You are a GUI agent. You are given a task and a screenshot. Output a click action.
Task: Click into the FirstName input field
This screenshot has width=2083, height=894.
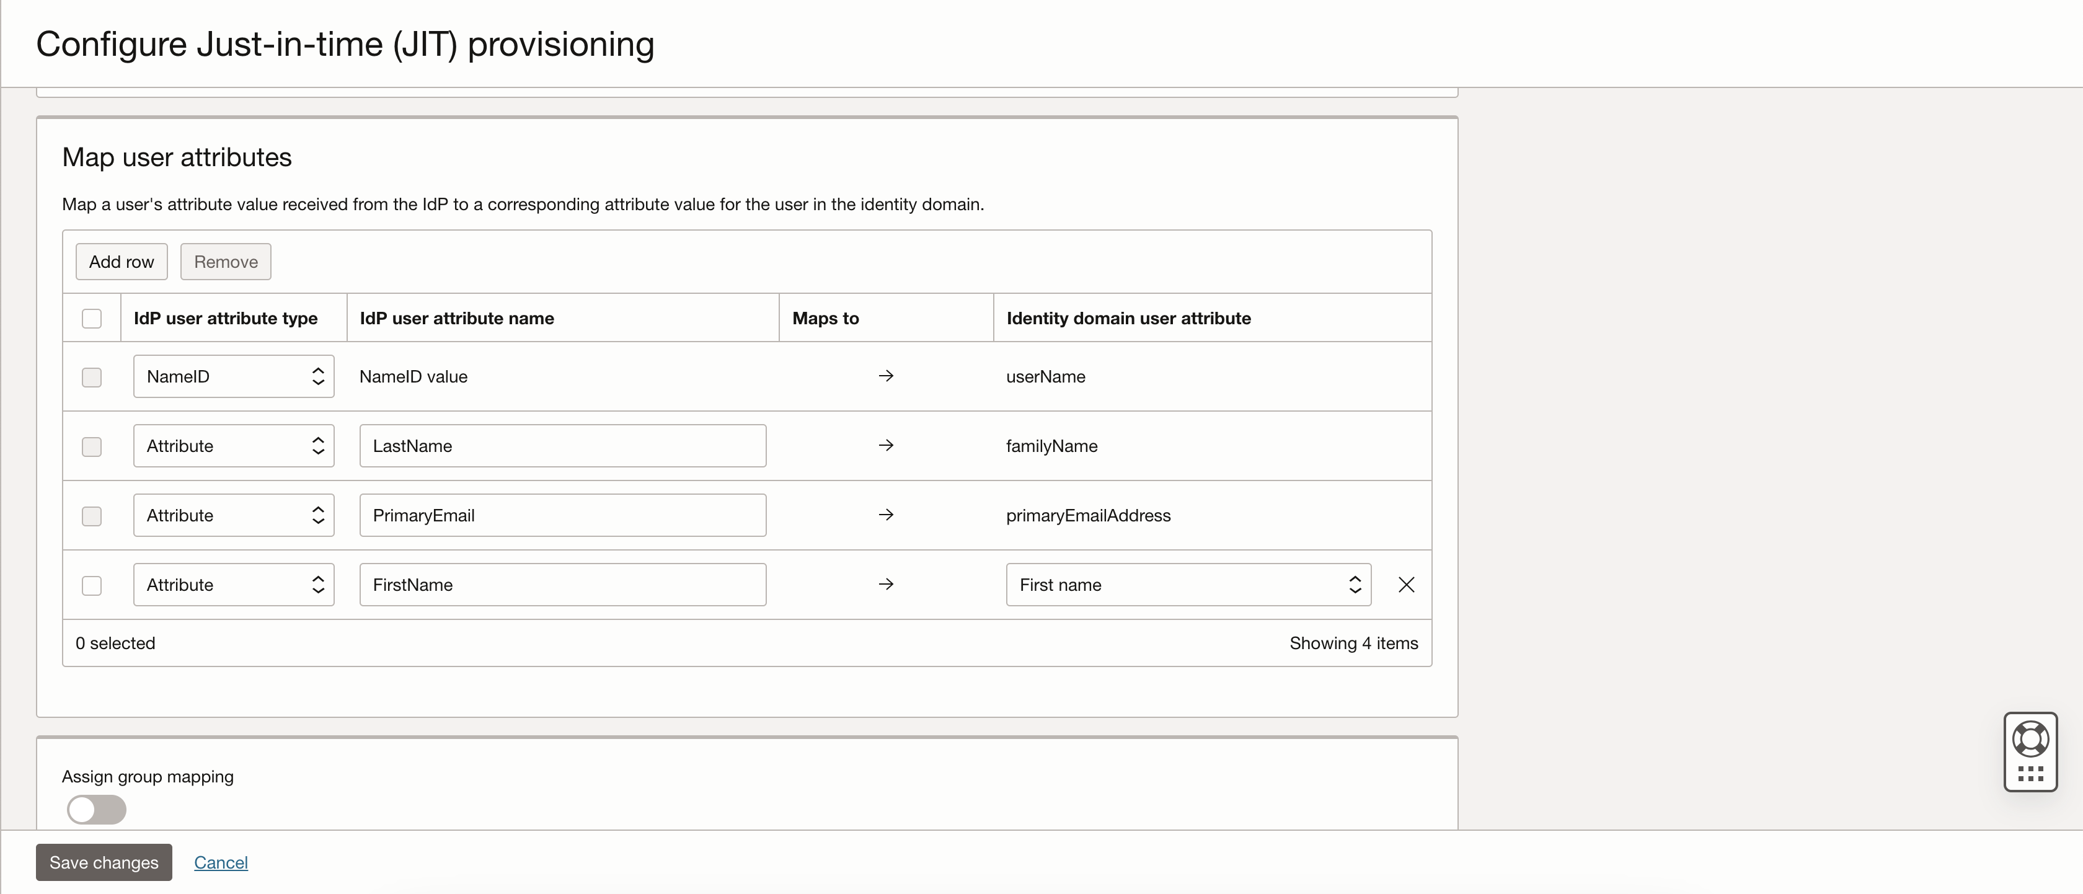click(x=562, y=583)
